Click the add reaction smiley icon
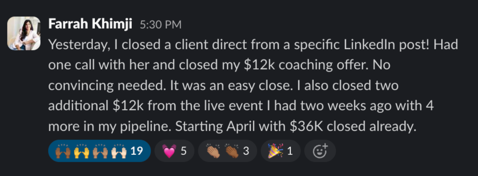Screen dimensions: 478x176 [320, 151]
